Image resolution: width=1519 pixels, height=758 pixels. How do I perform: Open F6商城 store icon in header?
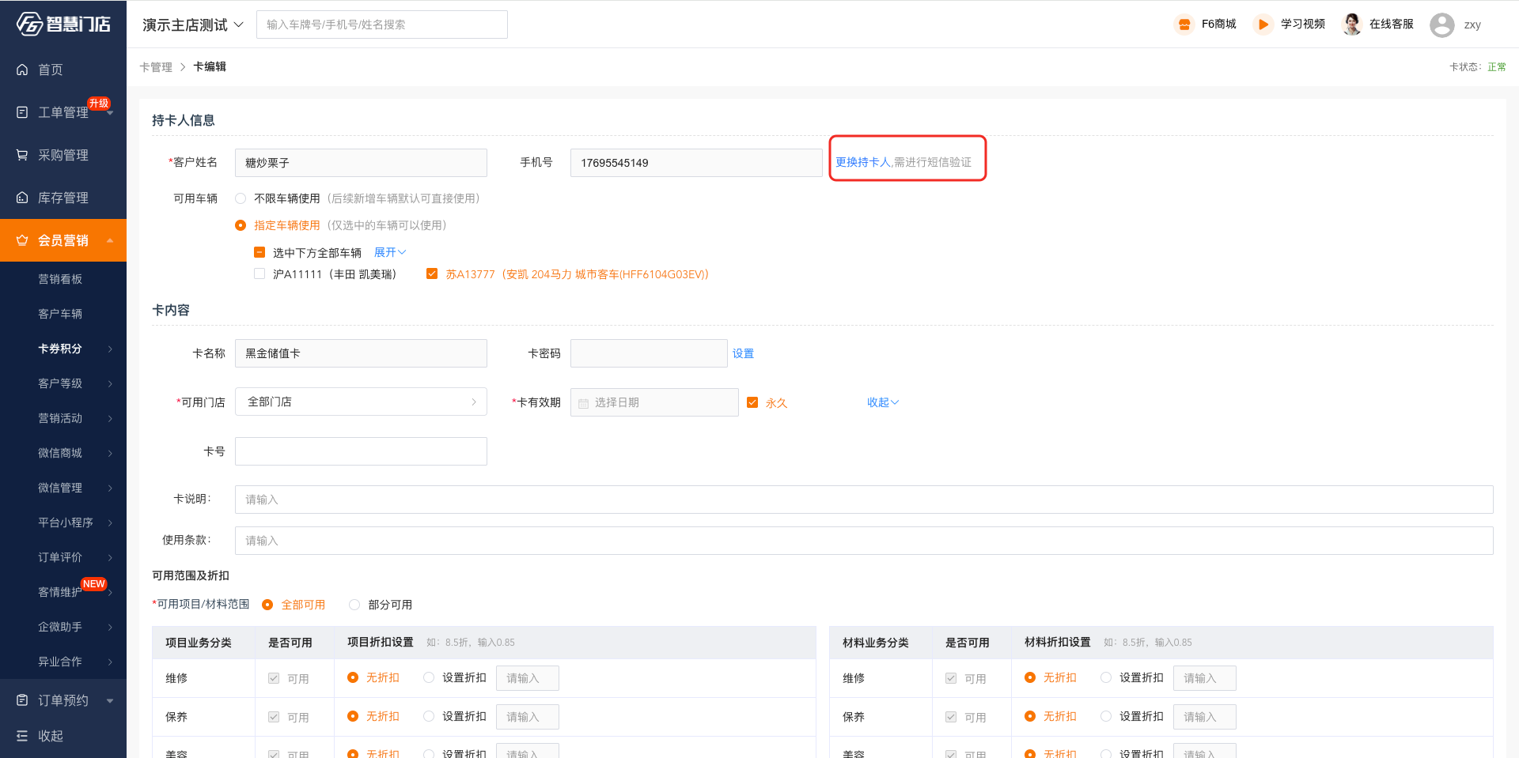point(1184,25)
